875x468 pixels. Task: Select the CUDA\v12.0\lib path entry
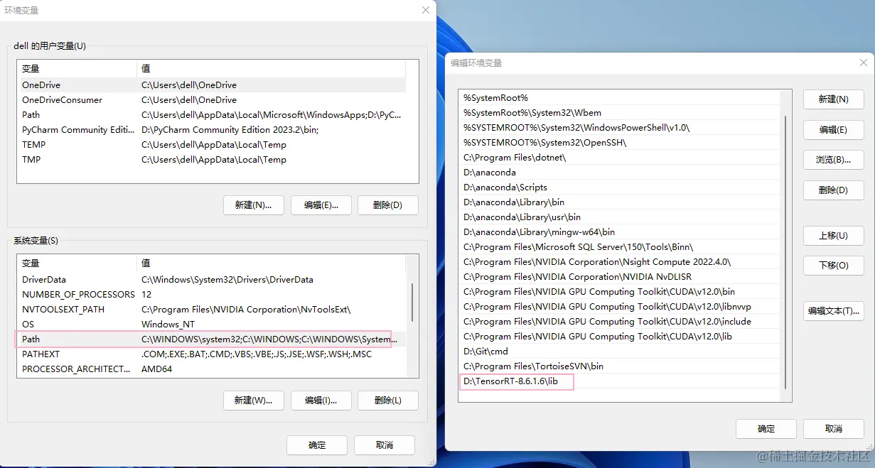click(619, 336)
